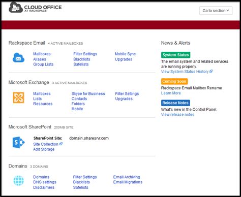
Task: Open Folders link
Action: 78,104
